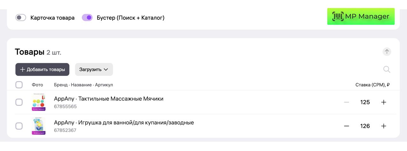Decrease bid for Игрушка для ванной
Viewport: 407px width, 151px height.
click(x=347, y=126)
